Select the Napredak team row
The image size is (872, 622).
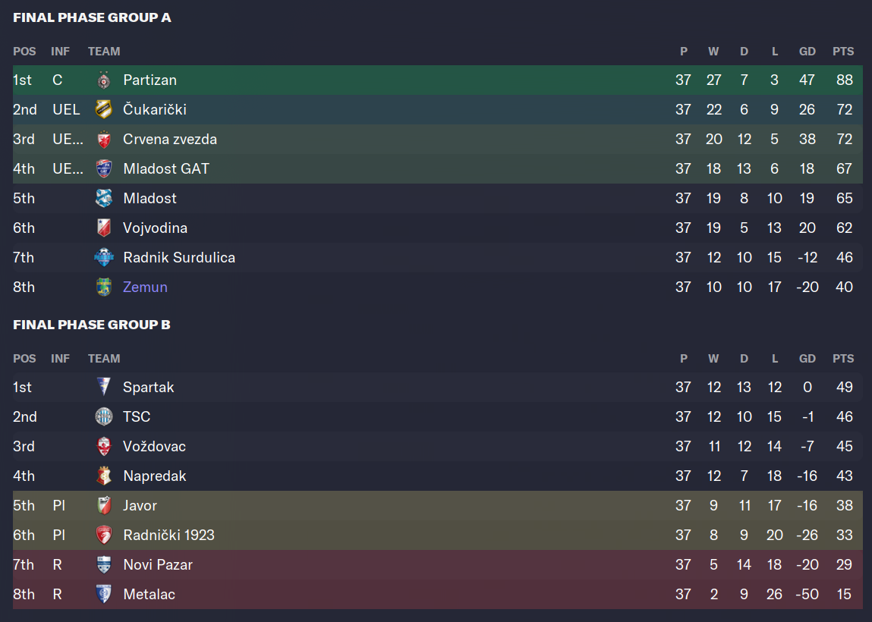438,476
